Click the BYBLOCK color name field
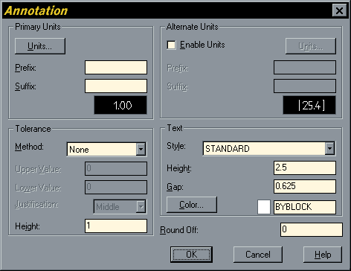Image resolution: width=351 pixels, height=271 pixels. point(305,207)
